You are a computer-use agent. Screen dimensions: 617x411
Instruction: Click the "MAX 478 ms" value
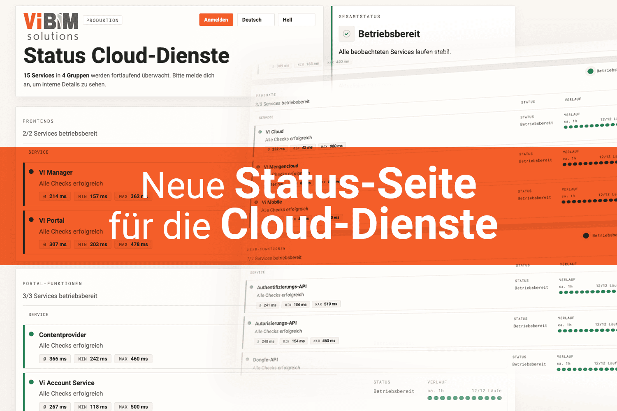133,245
